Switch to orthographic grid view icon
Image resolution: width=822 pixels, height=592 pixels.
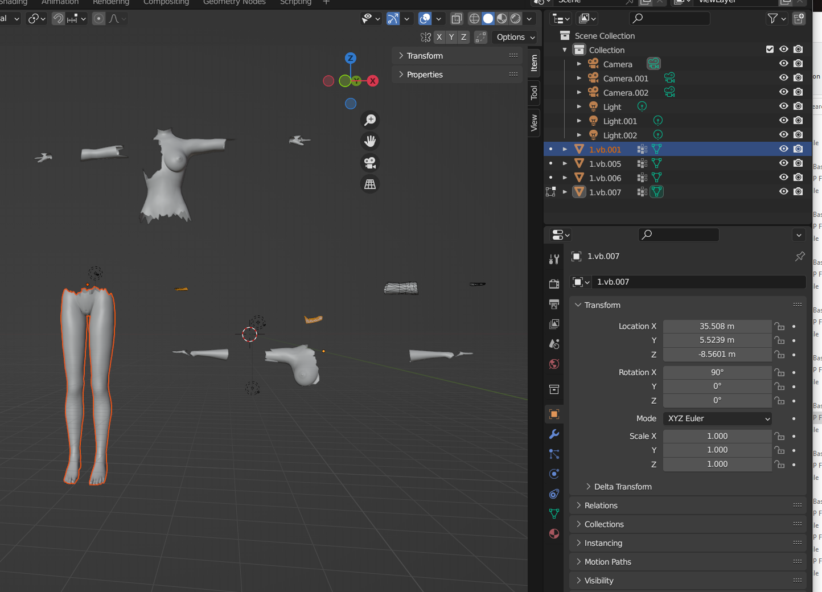370,184
